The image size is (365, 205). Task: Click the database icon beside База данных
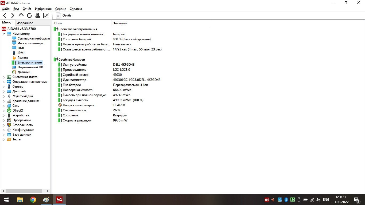coord(9,135)
